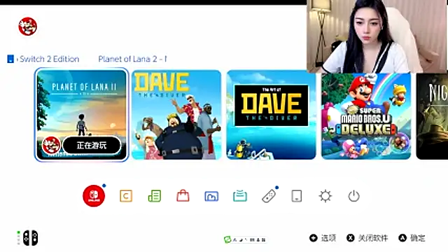Viewport: 448px width, 252px height.
Task: Open the Power sleep mode icon
Action: pyautogui.click(x=353, y=196)
